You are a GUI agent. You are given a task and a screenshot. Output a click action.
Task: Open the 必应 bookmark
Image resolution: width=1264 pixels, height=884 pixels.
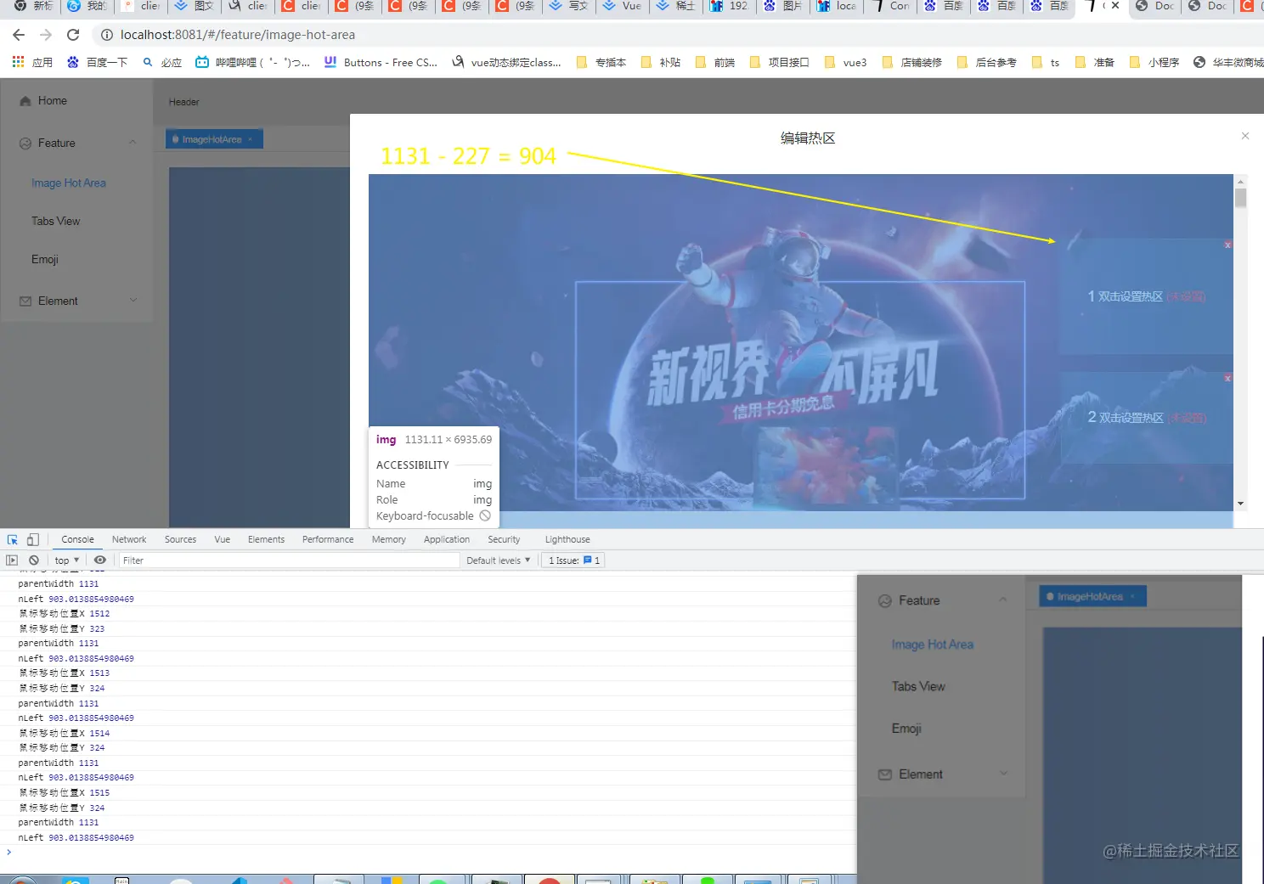coord(162,62)
